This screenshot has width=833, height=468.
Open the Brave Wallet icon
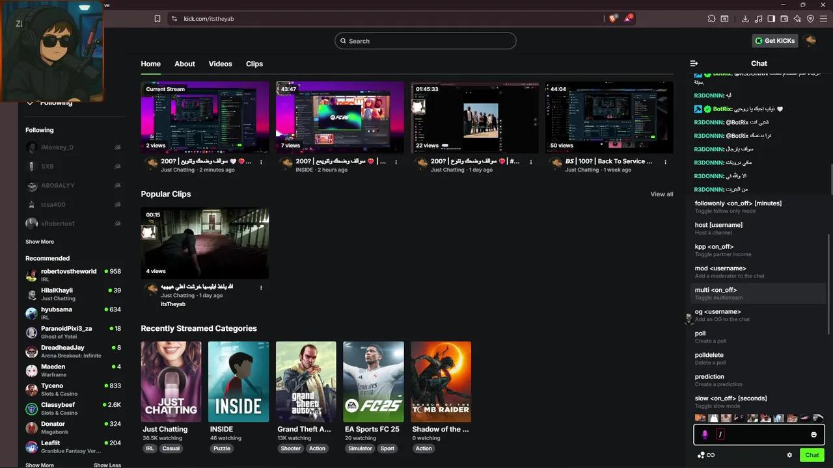pyautogui.click(x=784, y=19)
